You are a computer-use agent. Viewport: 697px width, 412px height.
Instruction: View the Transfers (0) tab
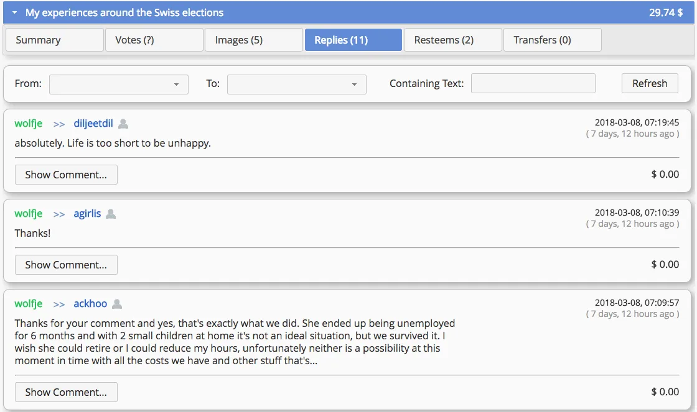pos(552,40)
